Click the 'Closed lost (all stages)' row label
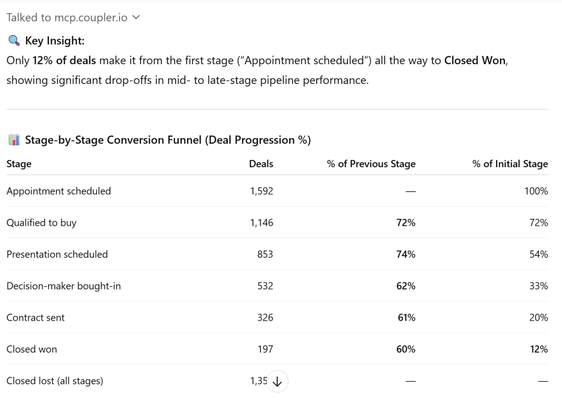 coord(55,381)
